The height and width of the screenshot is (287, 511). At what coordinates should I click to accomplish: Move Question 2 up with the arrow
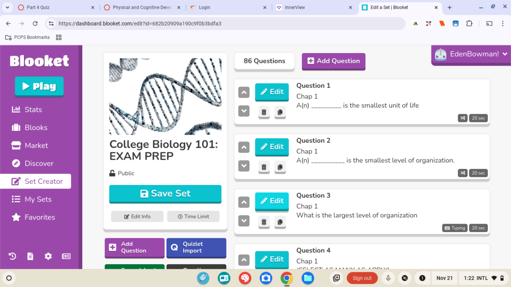pos(244,147)
